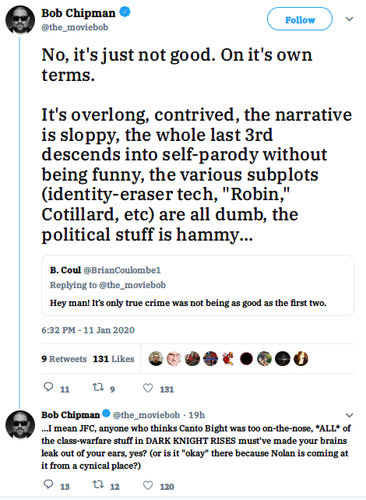The image size is (366, 500).
Task: Retweet the Canto Bight follow-up tweet
Action: (98, 484)
